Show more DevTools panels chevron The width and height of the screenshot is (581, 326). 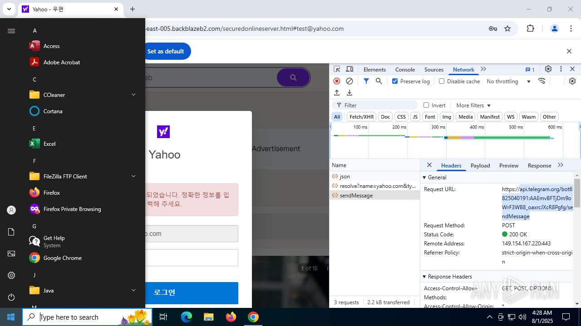483,69
